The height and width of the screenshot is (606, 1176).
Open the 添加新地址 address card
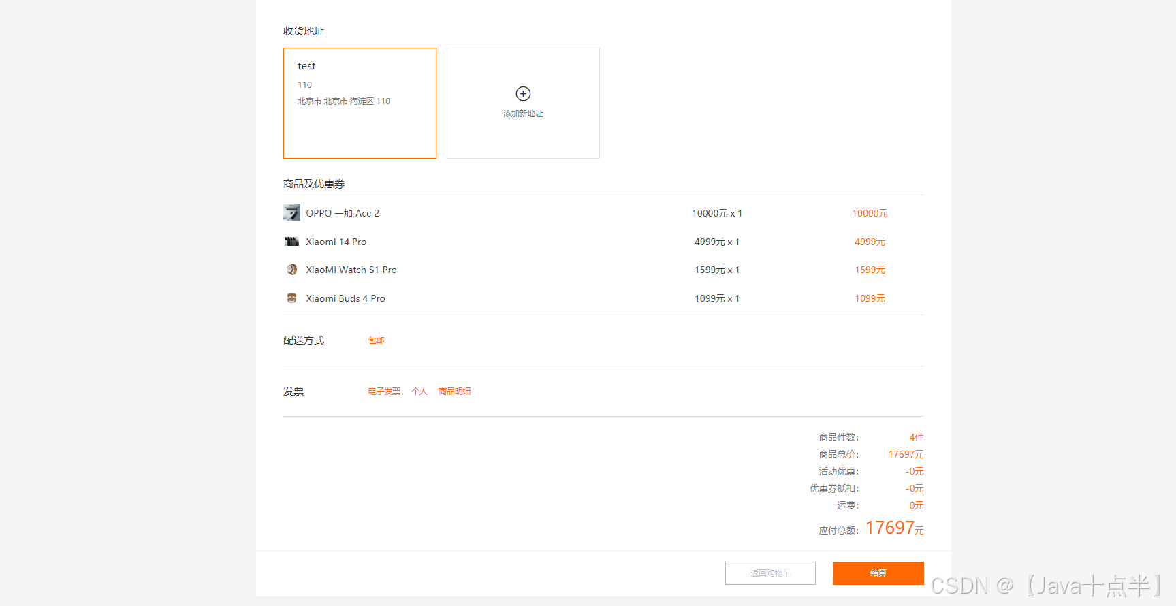[523, 103]
